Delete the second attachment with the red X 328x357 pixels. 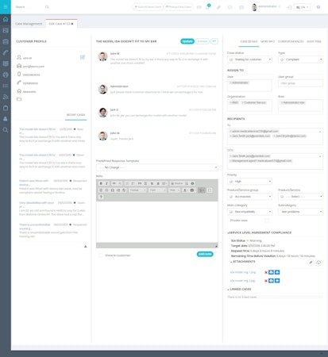(x=266, y=281)
